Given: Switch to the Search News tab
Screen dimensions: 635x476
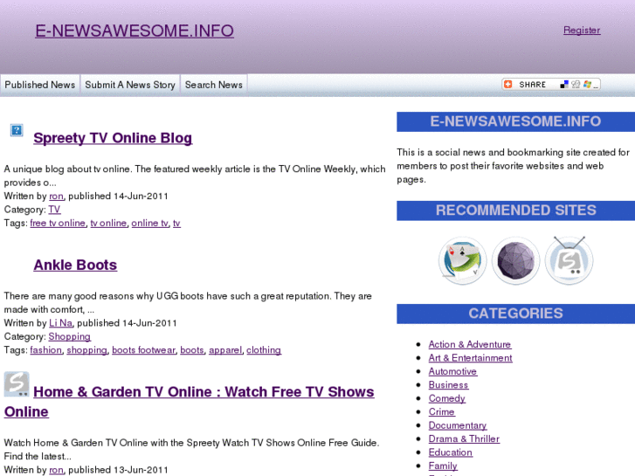Looking at the screenshot, I should coord(214,85).
